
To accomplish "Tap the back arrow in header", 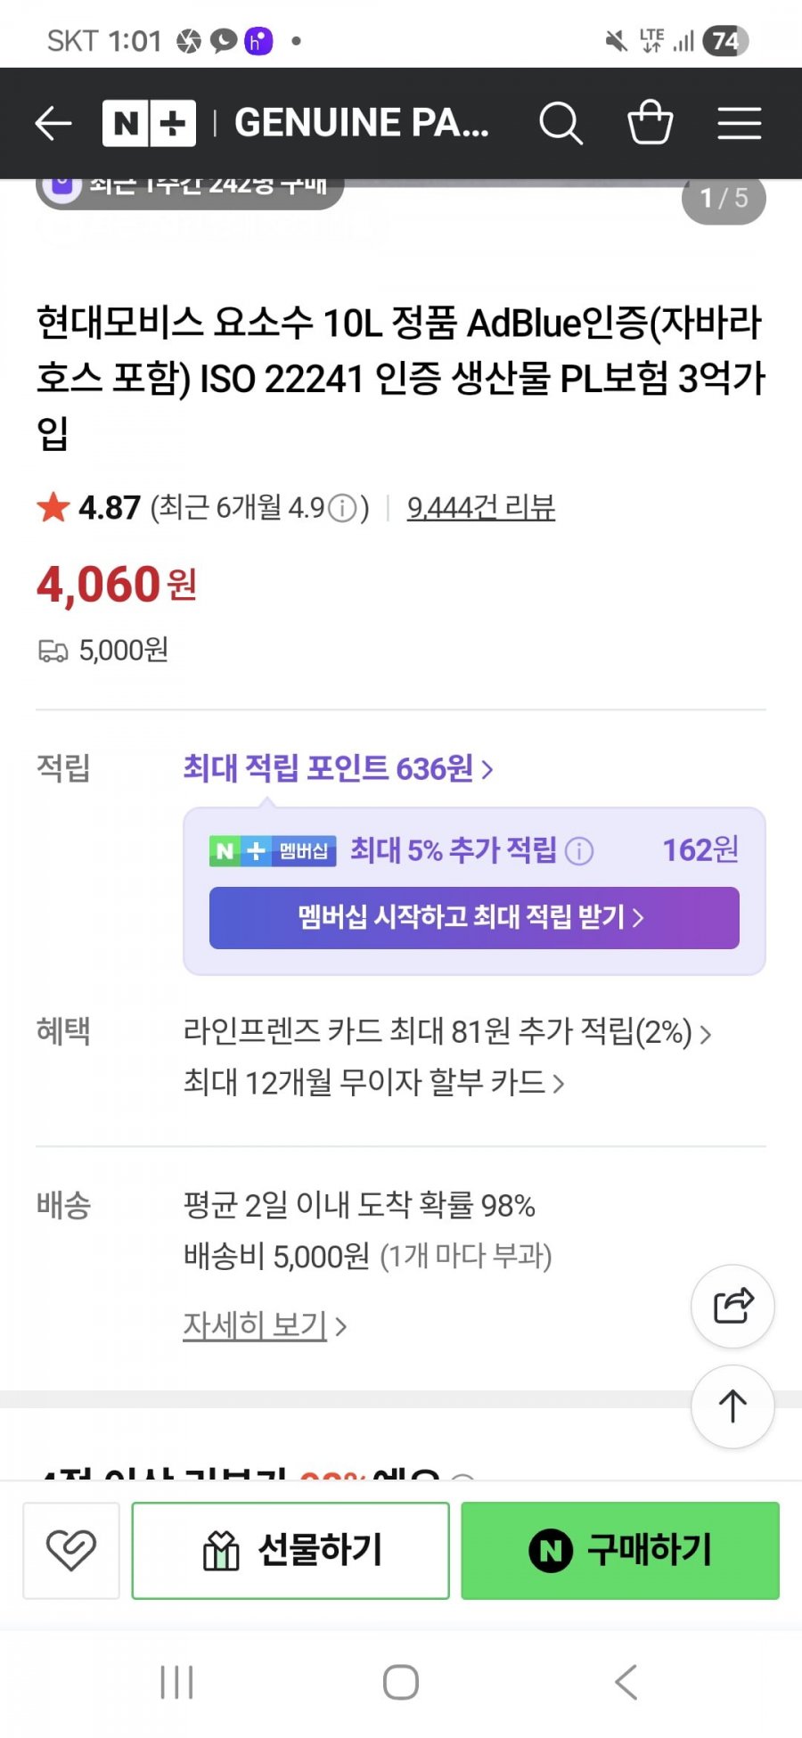I will 53,123.
